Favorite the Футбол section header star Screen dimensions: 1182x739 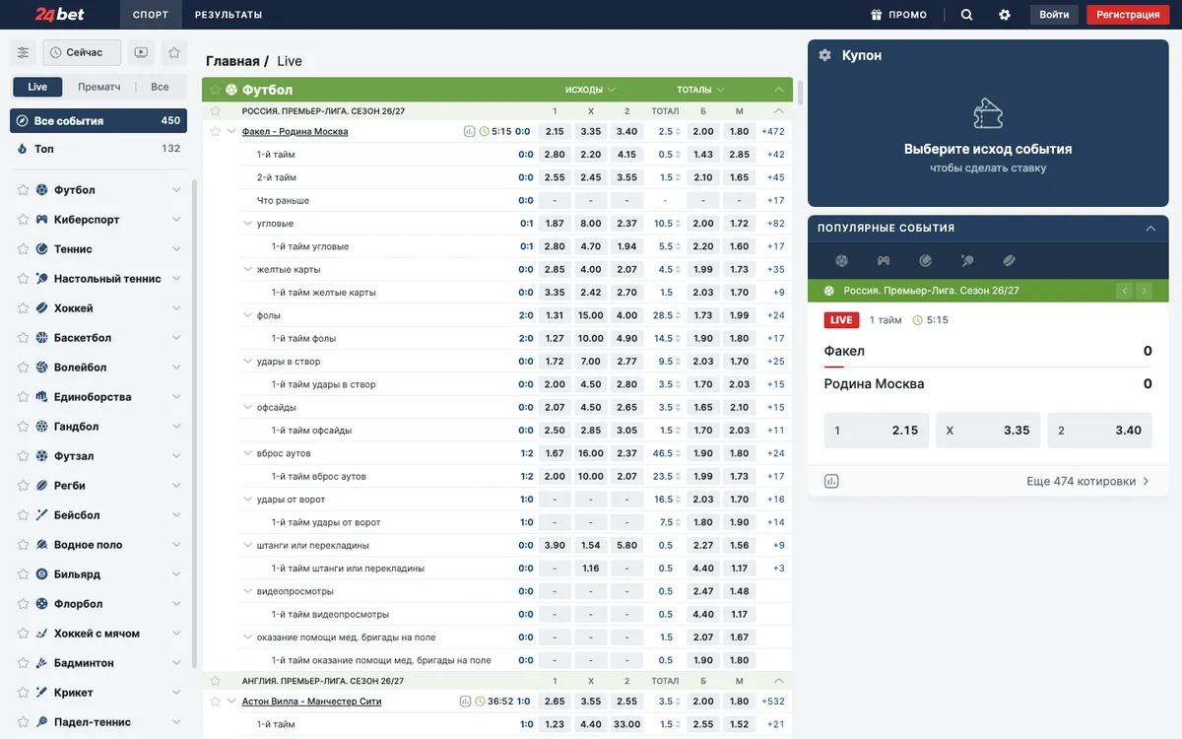click(x=215, y=90)
